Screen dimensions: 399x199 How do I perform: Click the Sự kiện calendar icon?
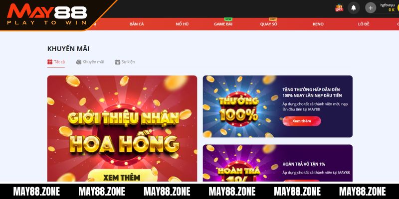click(x=118, y=62)
